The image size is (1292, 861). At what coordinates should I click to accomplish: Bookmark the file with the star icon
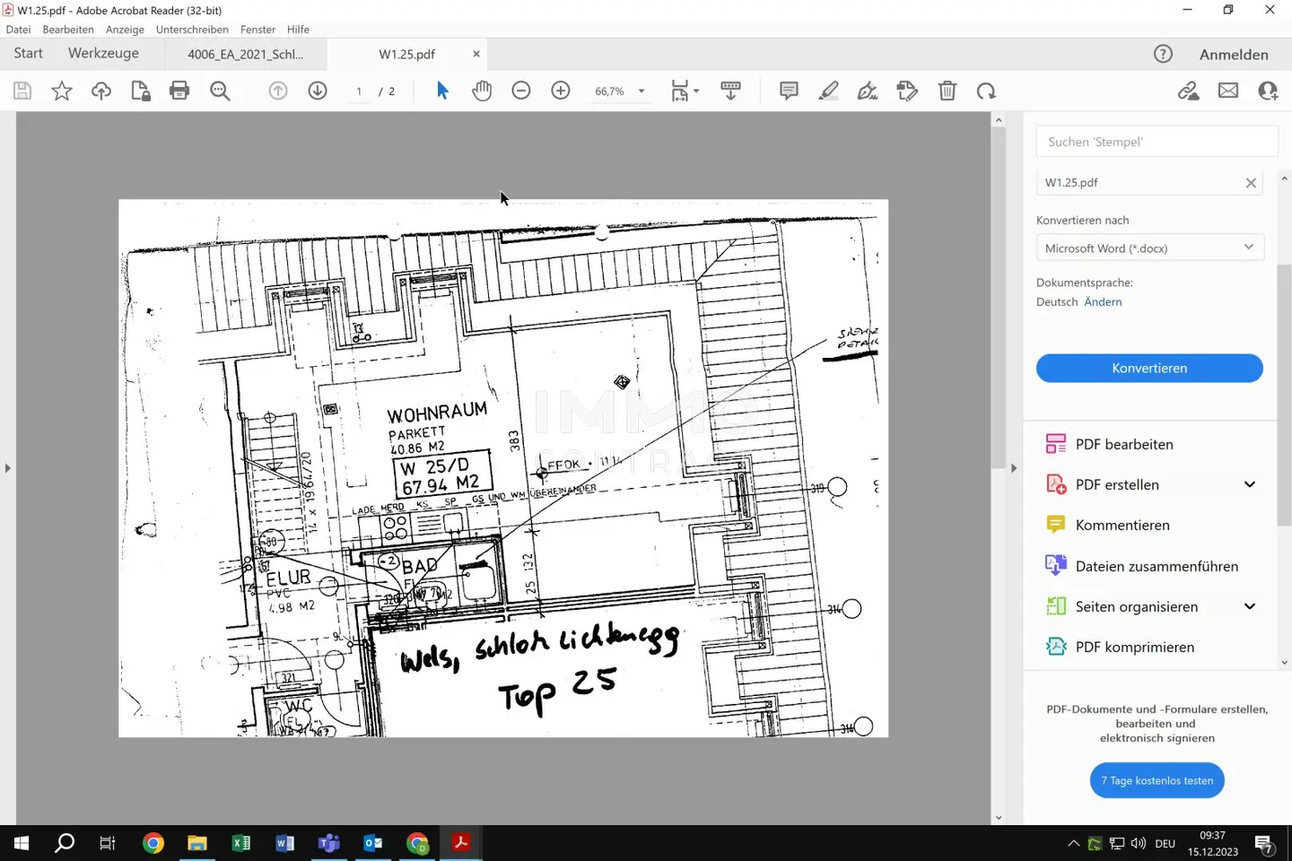click(x=62, y=91)
